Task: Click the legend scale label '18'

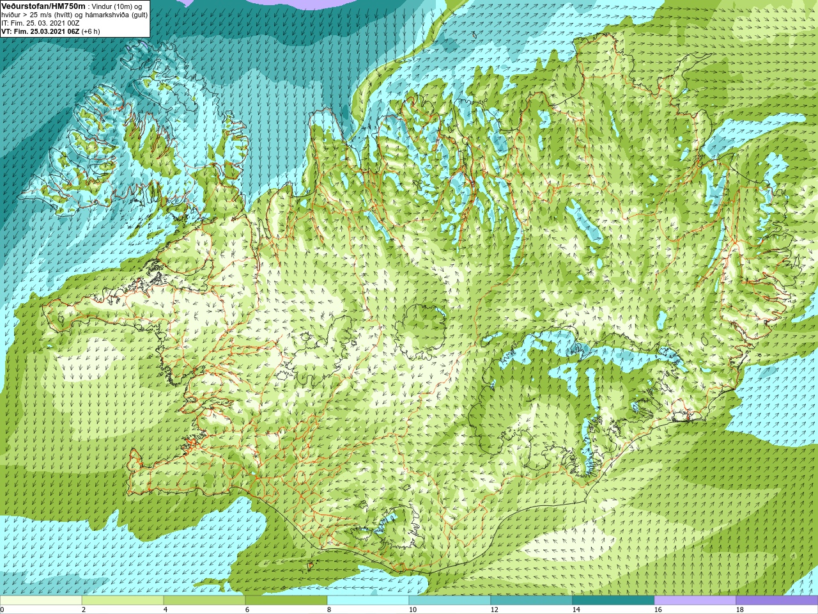Action: point(740,610)
